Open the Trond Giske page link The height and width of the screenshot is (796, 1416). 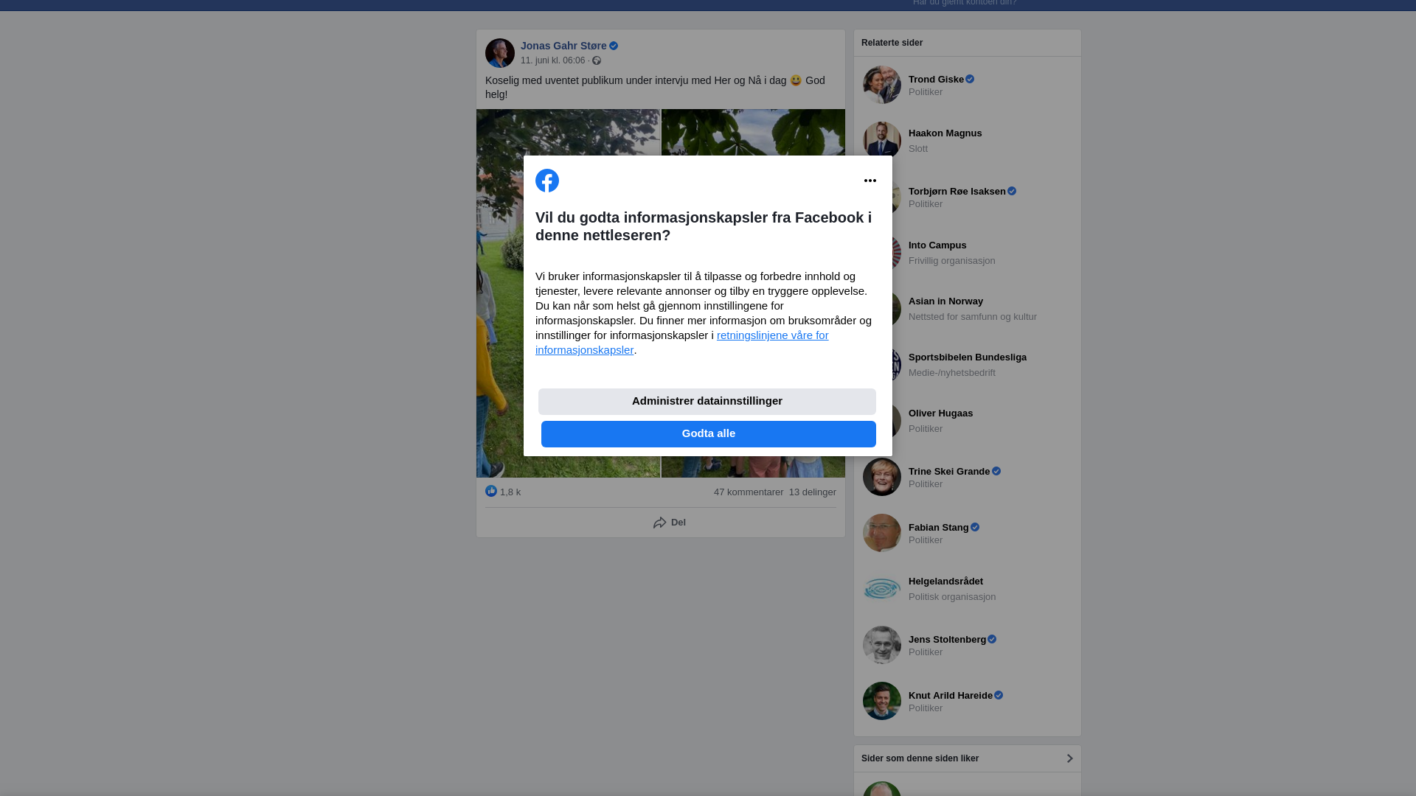[x=936, y=80]
